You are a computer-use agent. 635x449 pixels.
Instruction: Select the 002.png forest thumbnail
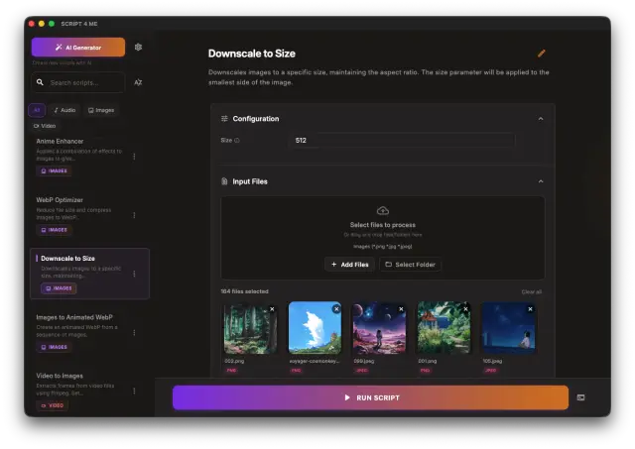coord(251,328)
